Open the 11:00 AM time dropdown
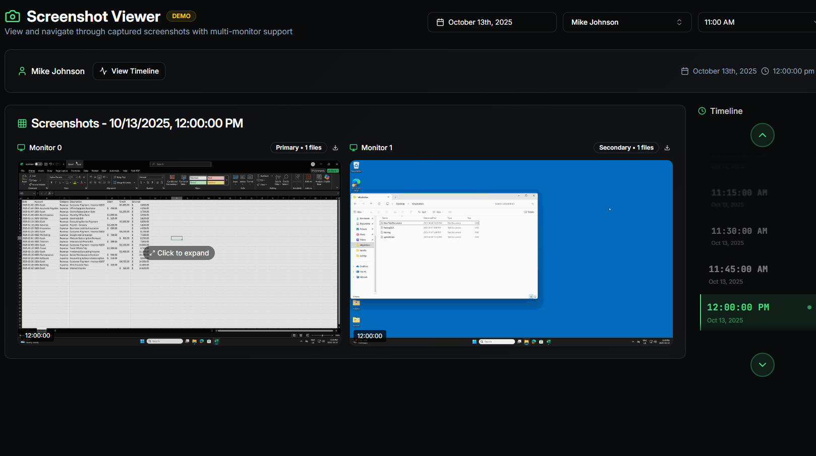 (756, 22)
